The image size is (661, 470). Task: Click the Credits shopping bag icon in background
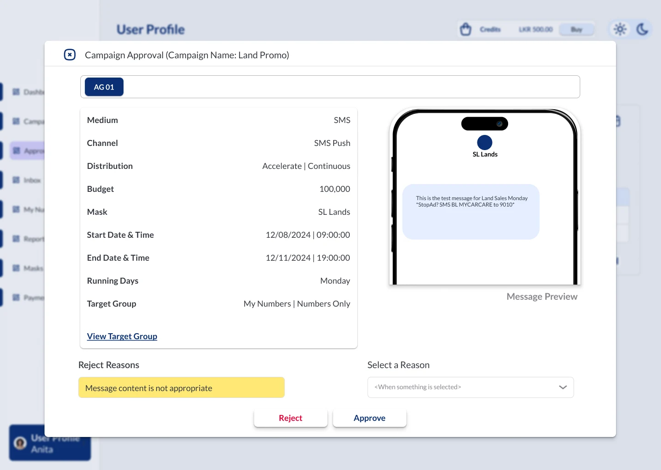pyautogui.click(x=465, y=29)
